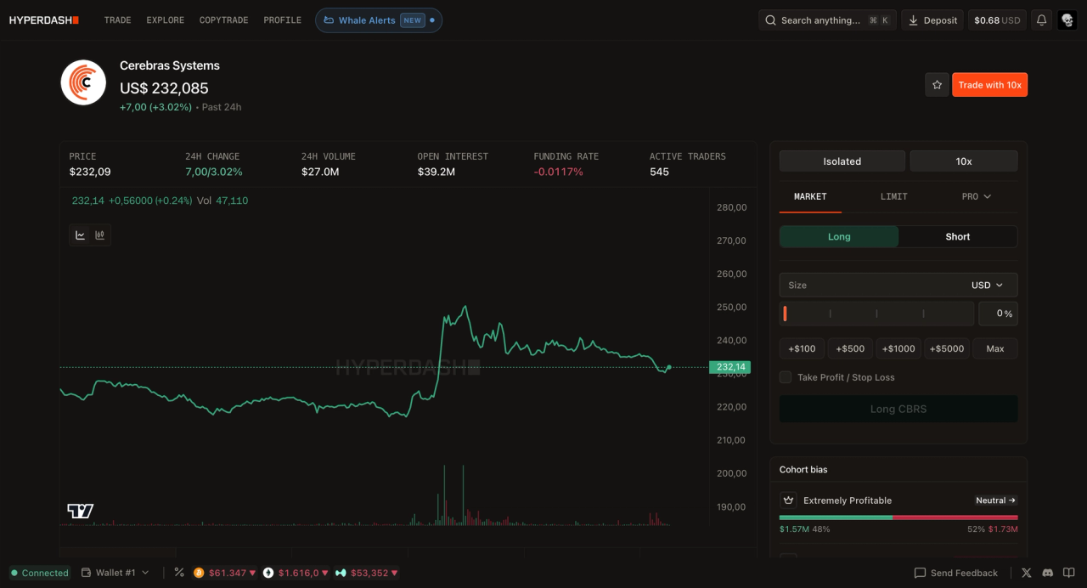This screenshot has height=588, width=1087.
Task: Click the percent input showing 0%
Action: click(x=998, y=314)
